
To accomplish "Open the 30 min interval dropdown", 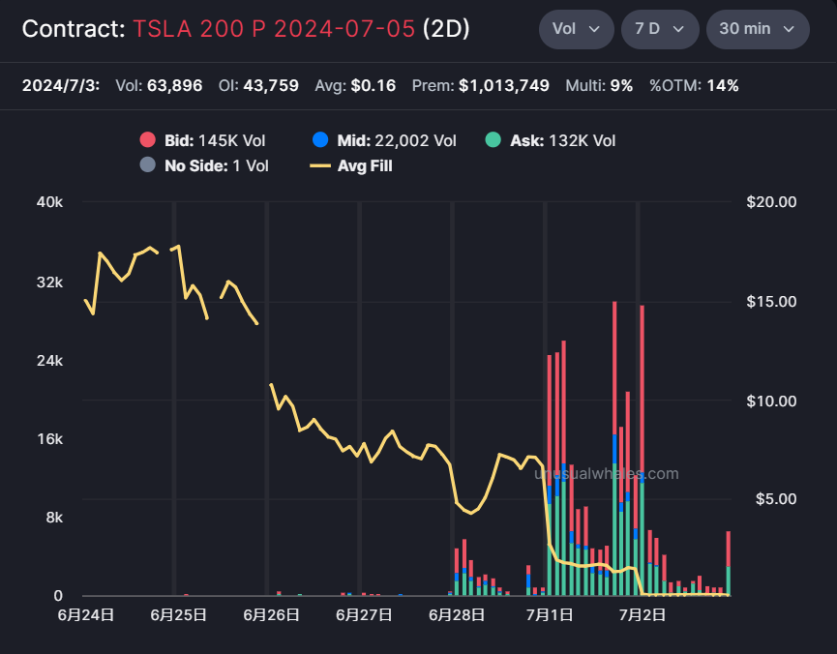I will coord(758,29).
